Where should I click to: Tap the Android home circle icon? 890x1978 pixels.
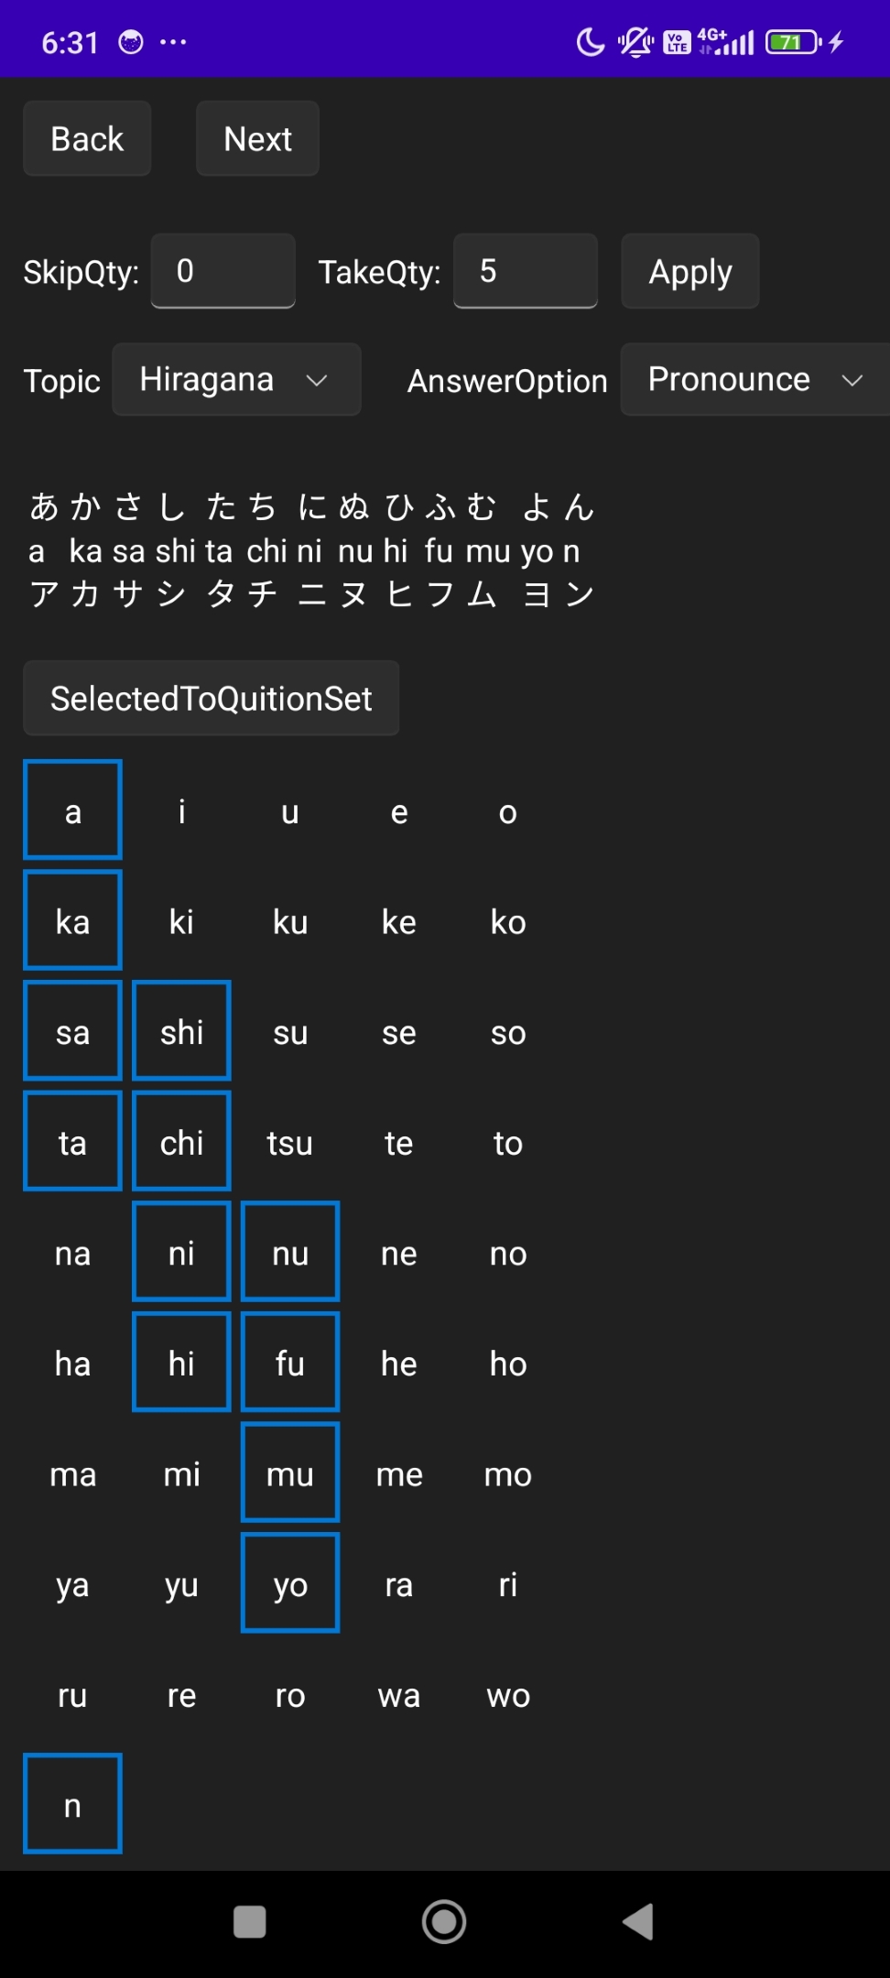(444, 1921)
